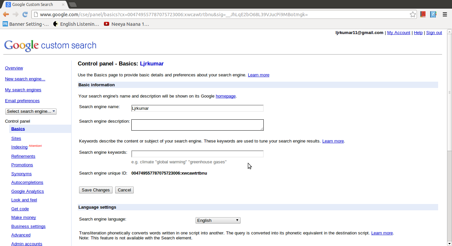The image size is (452, 246).
Task: Open the Search engine language dropdown
Action: click(x=218, y=221)
